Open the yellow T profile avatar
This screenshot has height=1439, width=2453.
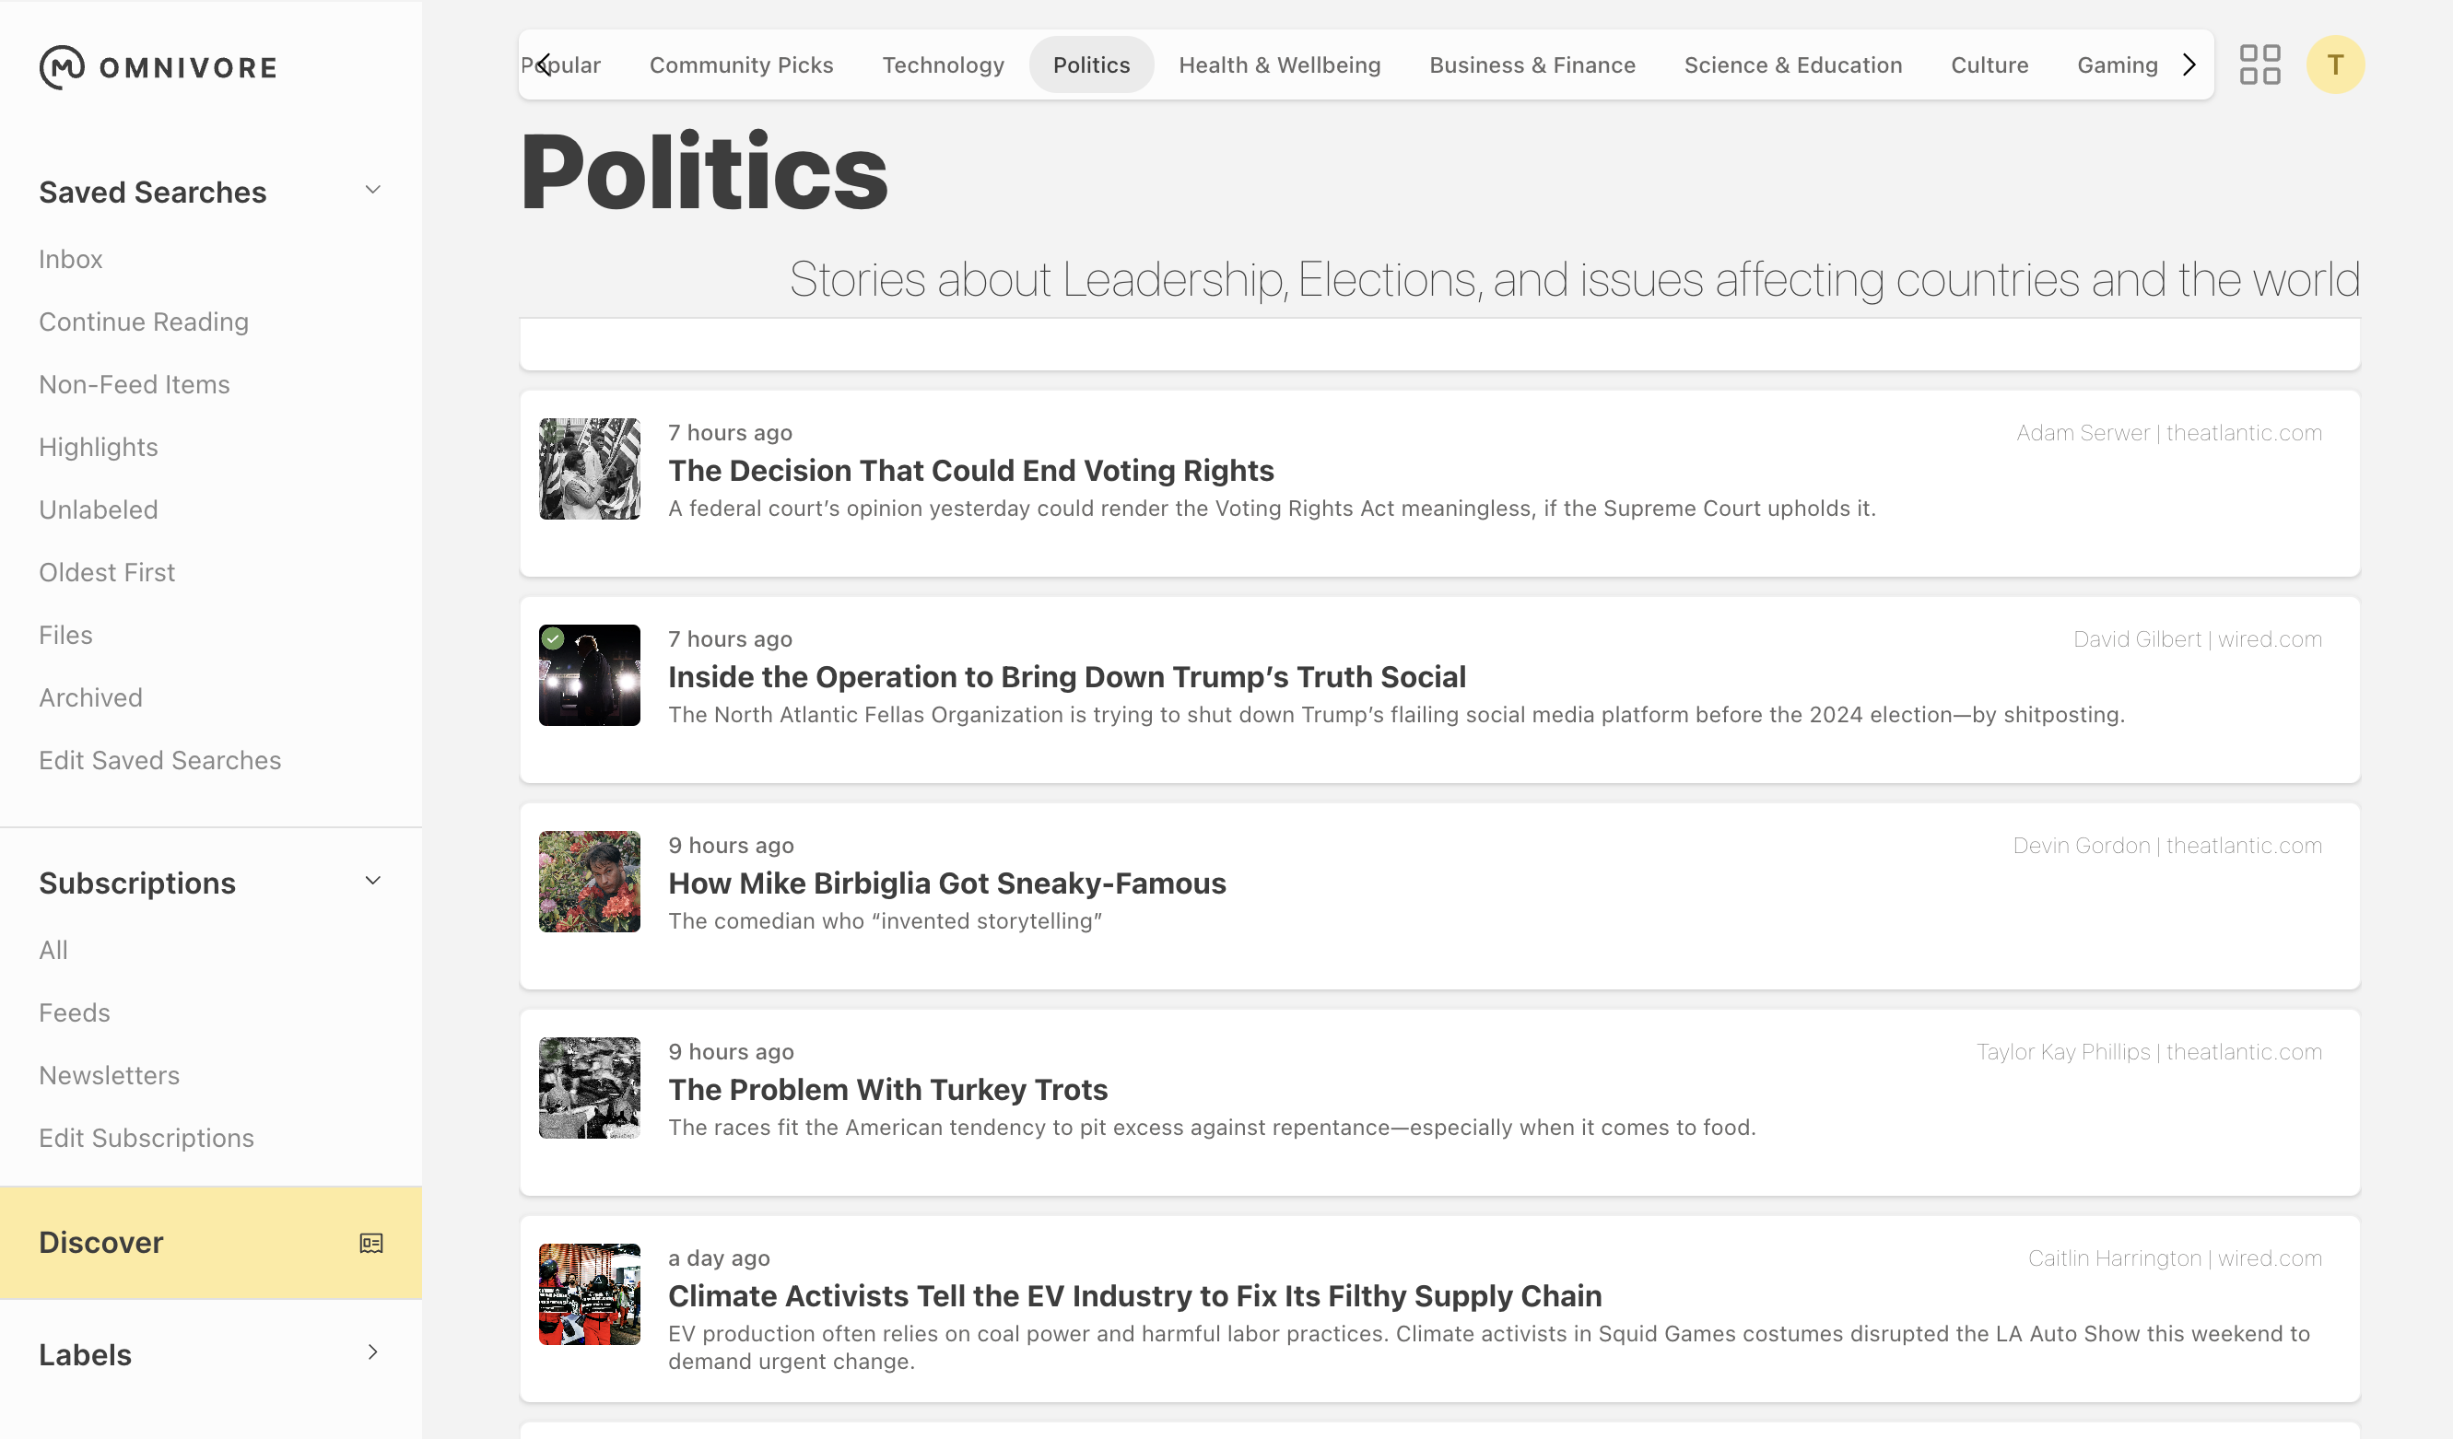tap(2334, 65)
